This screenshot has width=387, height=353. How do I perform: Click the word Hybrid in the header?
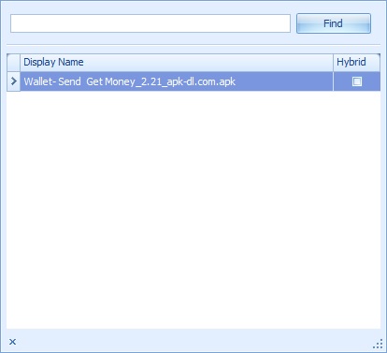pos(351,62)
